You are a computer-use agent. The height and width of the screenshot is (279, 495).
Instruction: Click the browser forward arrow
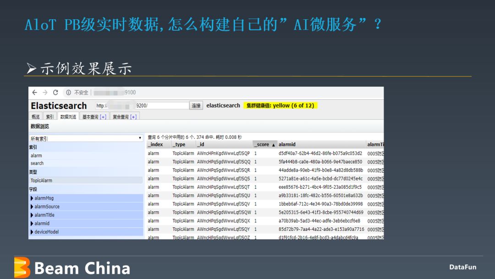(x=45, y=93)
